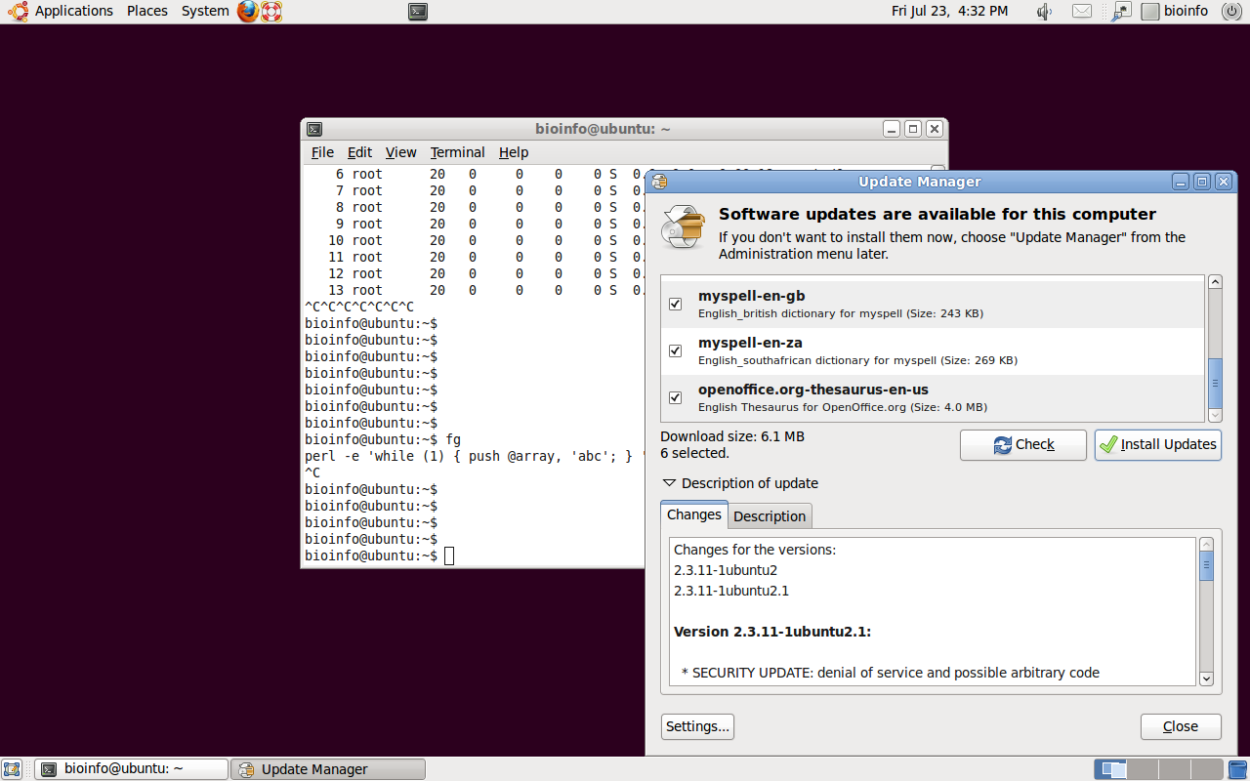
Task: Open the Ubuntu Help Center lifebuoy icon
Action: (271, 12)
